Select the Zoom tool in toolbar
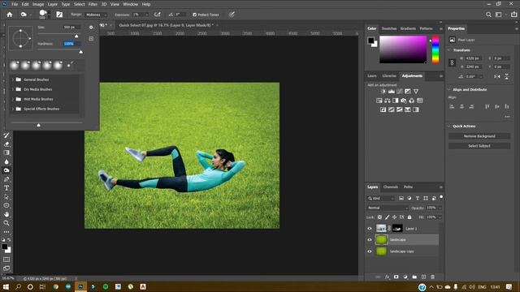This screenshot has width=520, height=292. point(6,223)
